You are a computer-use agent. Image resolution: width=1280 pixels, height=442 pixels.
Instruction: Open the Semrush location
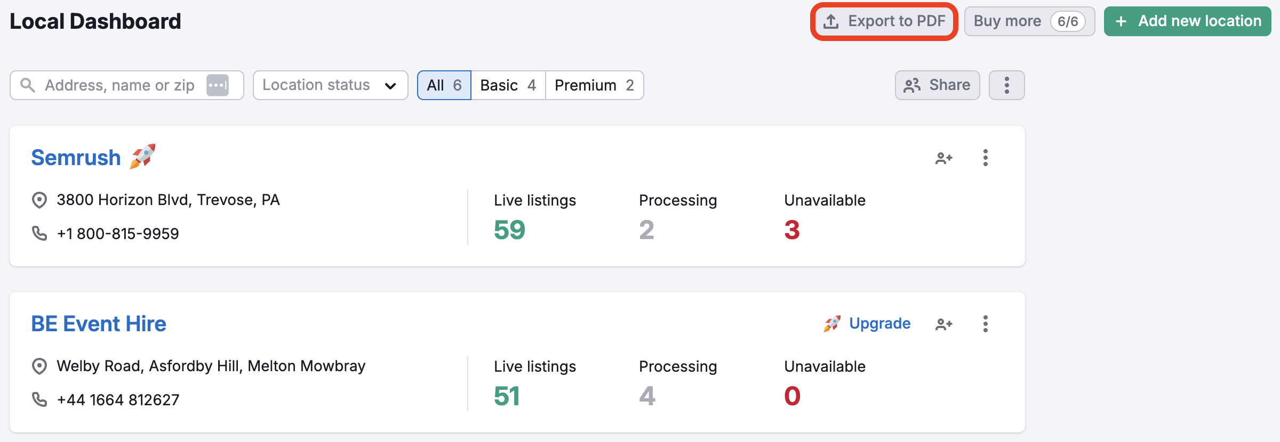point(76,158)
